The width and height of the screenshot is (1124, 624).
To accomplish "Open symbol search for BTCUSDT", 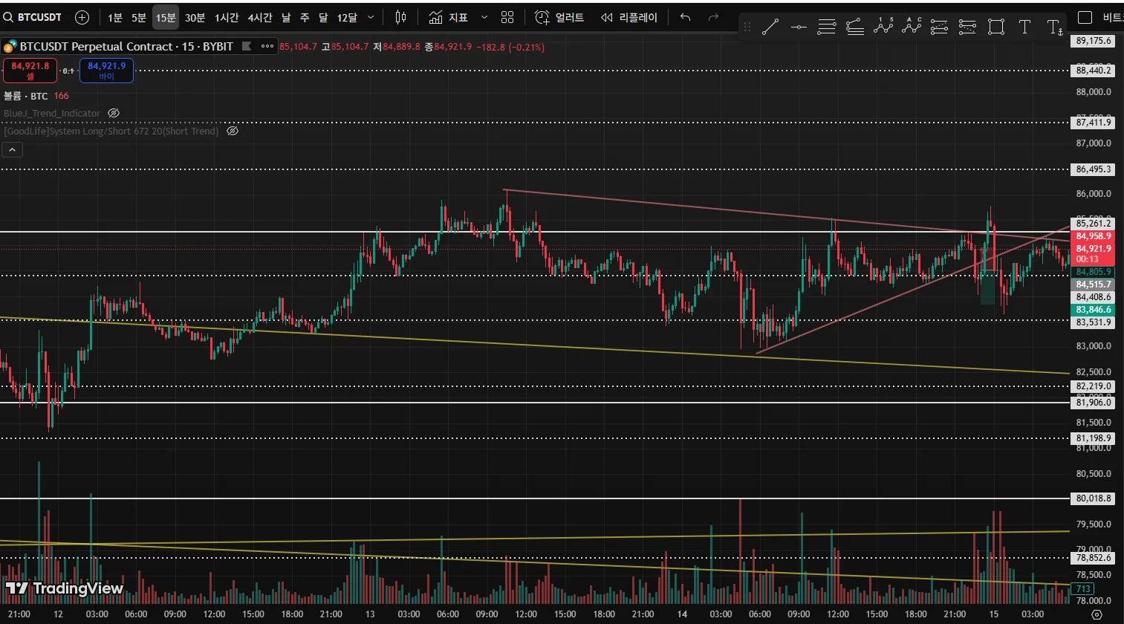I will click(x=33, y=17).
